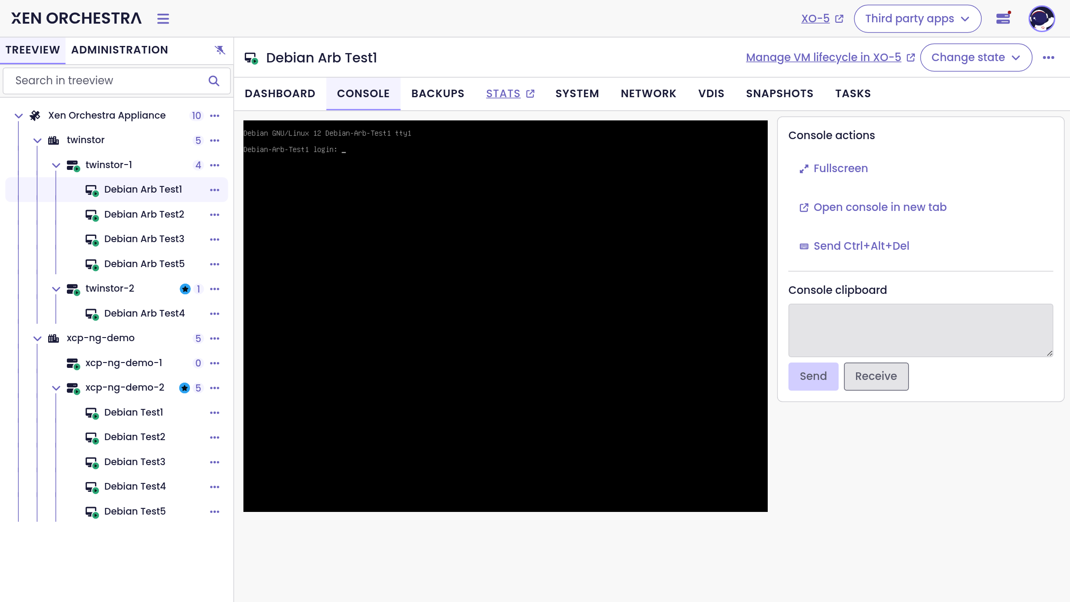The width and height of the screenshot is (1070, 602).
Task: Open more options for xcp-ng-demo-1 host
Action: pos(215,363)
